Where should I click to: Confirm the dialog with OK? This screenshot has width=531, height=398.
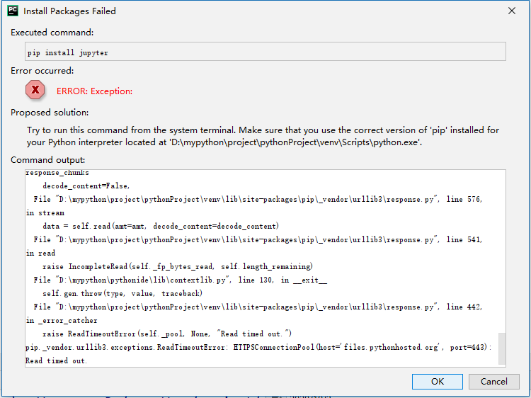click(438, 382)
